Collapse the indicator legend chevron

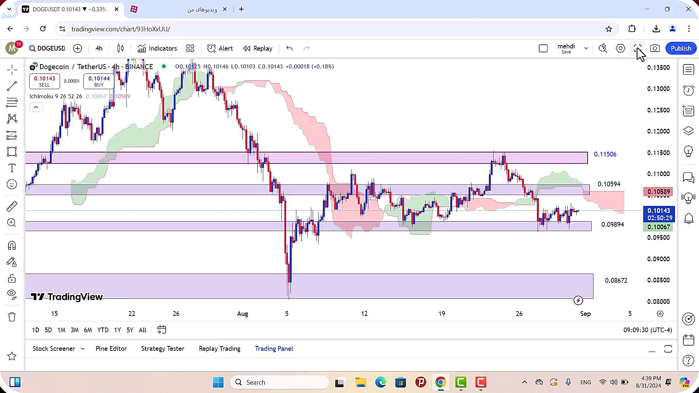(36, 107)
